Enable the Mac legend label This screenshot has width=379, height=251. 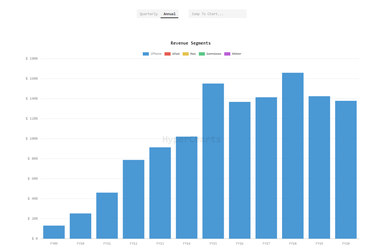tap(193, 54)
